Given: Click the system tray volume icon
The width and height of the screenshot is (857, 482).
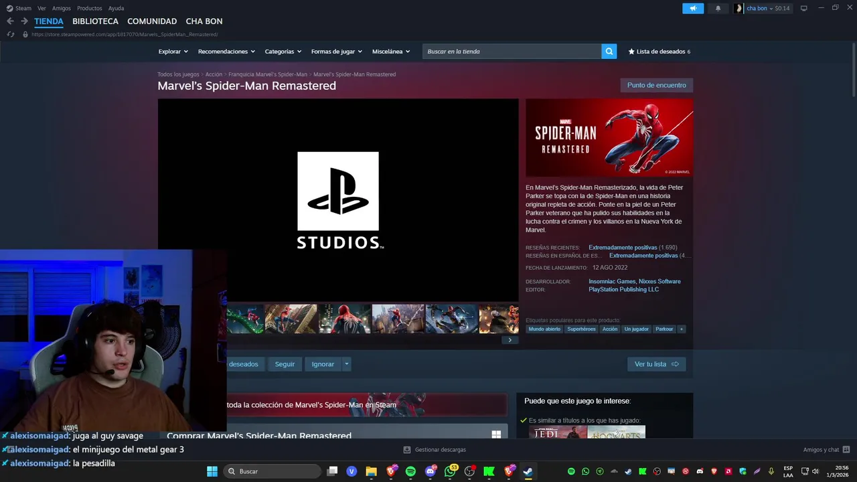Looking at the screenshot, I should coord(815,471).
